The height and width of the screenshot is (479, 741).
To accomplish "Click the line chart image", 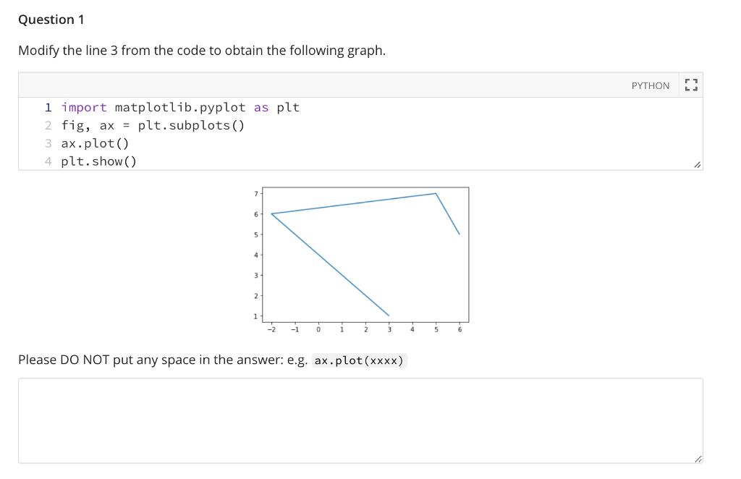I will pos(360,260).
